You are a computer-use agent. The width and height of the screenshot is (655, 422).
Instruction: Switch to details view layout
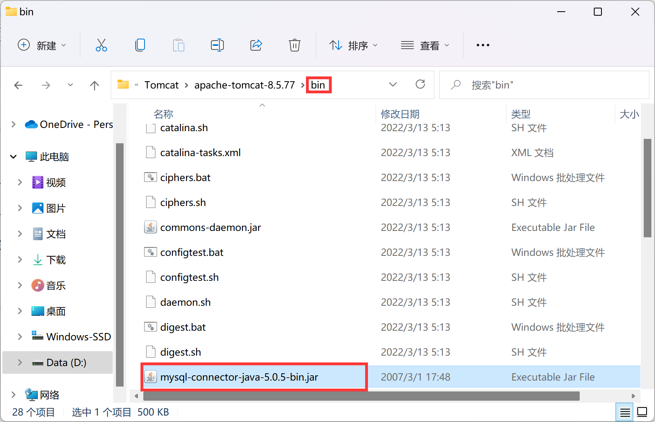click(x=625, y=412)
